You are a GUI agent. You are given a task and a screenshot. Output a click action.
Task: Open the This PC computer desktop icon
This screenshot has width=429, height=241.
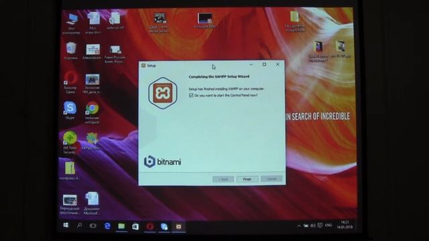click(71, 23)
